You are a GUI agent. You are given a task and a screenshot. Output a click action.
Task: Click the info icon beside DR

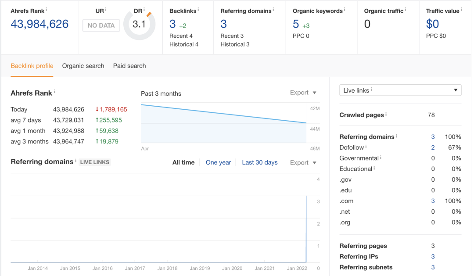(x=144, y=9)
